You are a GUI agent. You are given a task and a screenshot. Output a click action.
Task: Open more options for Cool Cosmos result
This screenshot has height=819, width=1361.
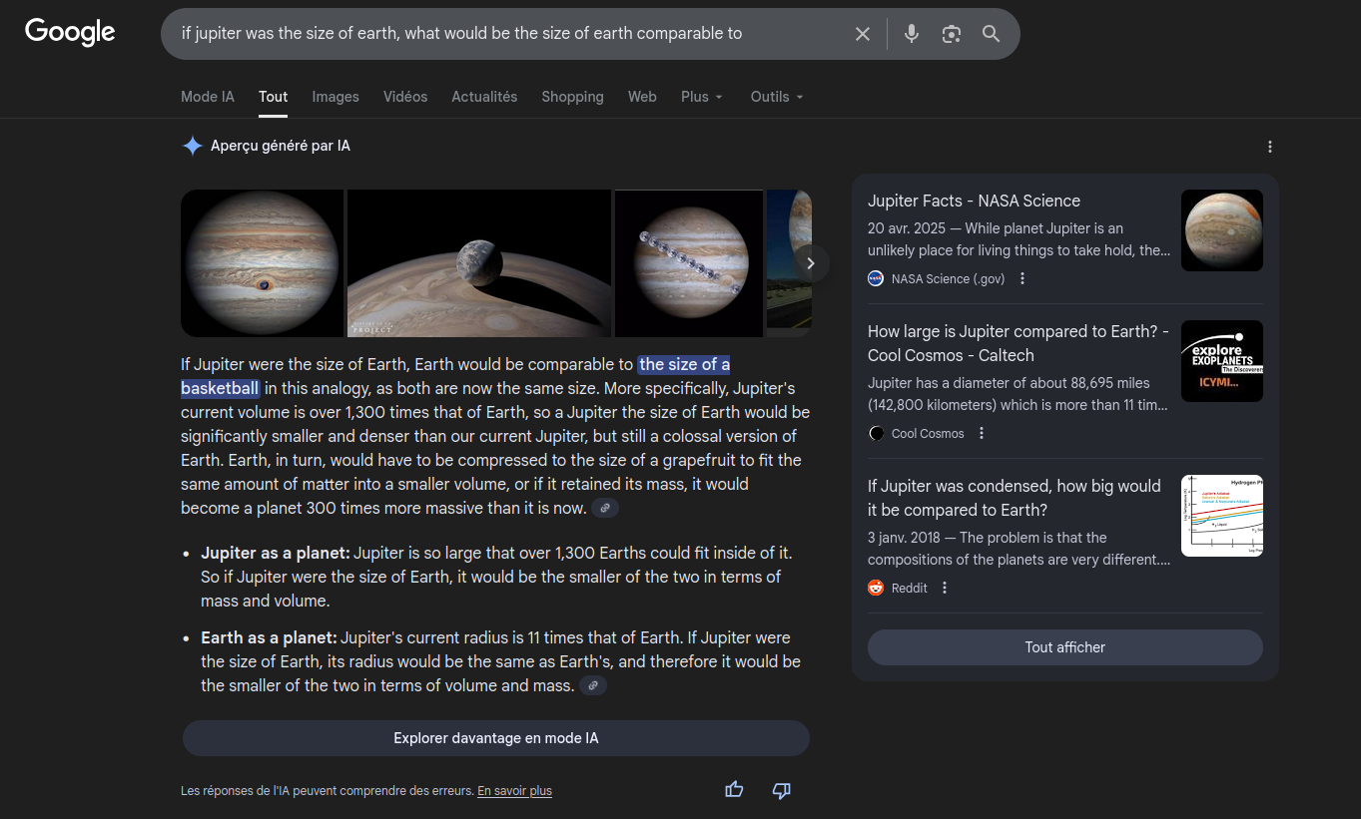(x=982, y=434)
